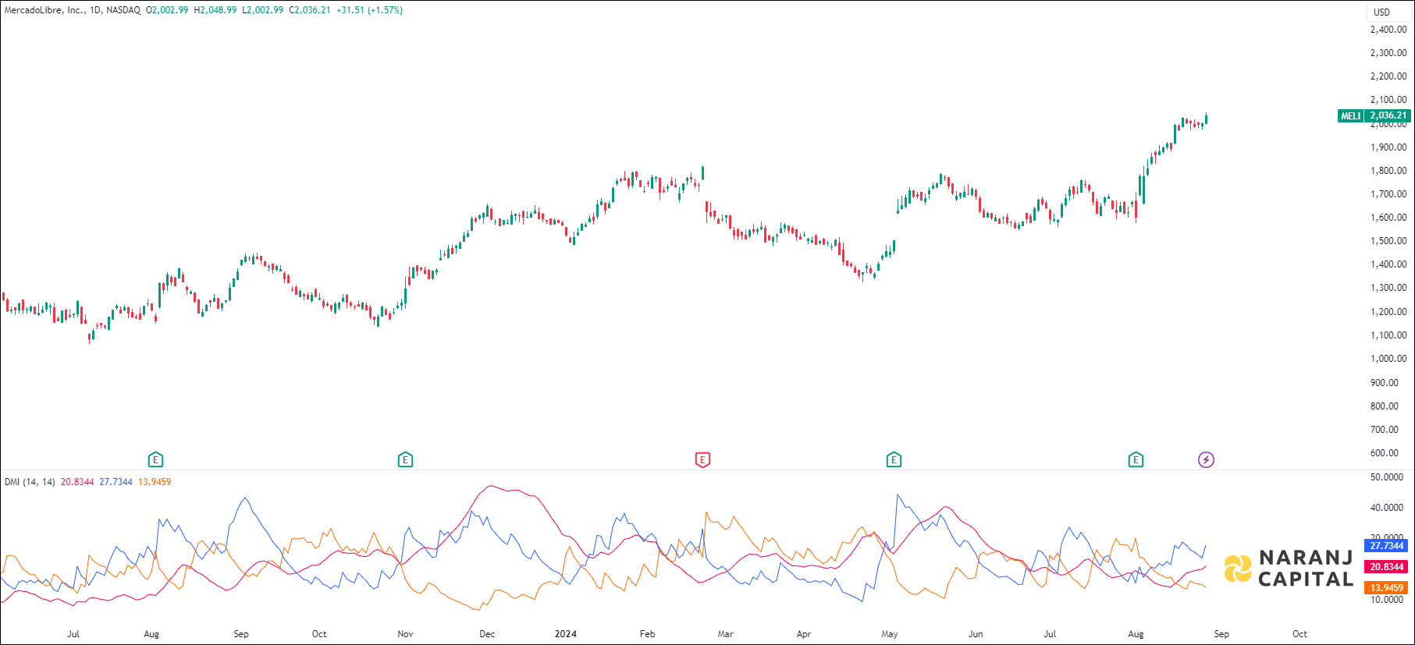Click the MercadoLibre, Inc. symbol title

tap(44, 10)
